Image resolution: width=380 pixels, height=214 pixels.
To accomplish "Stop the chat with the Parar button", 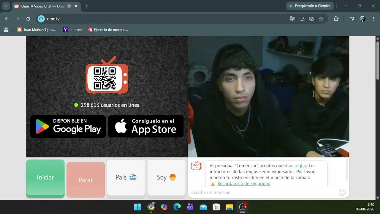I will point(86,180).
